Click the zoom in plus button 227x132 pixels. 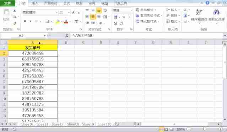[221, 129]
